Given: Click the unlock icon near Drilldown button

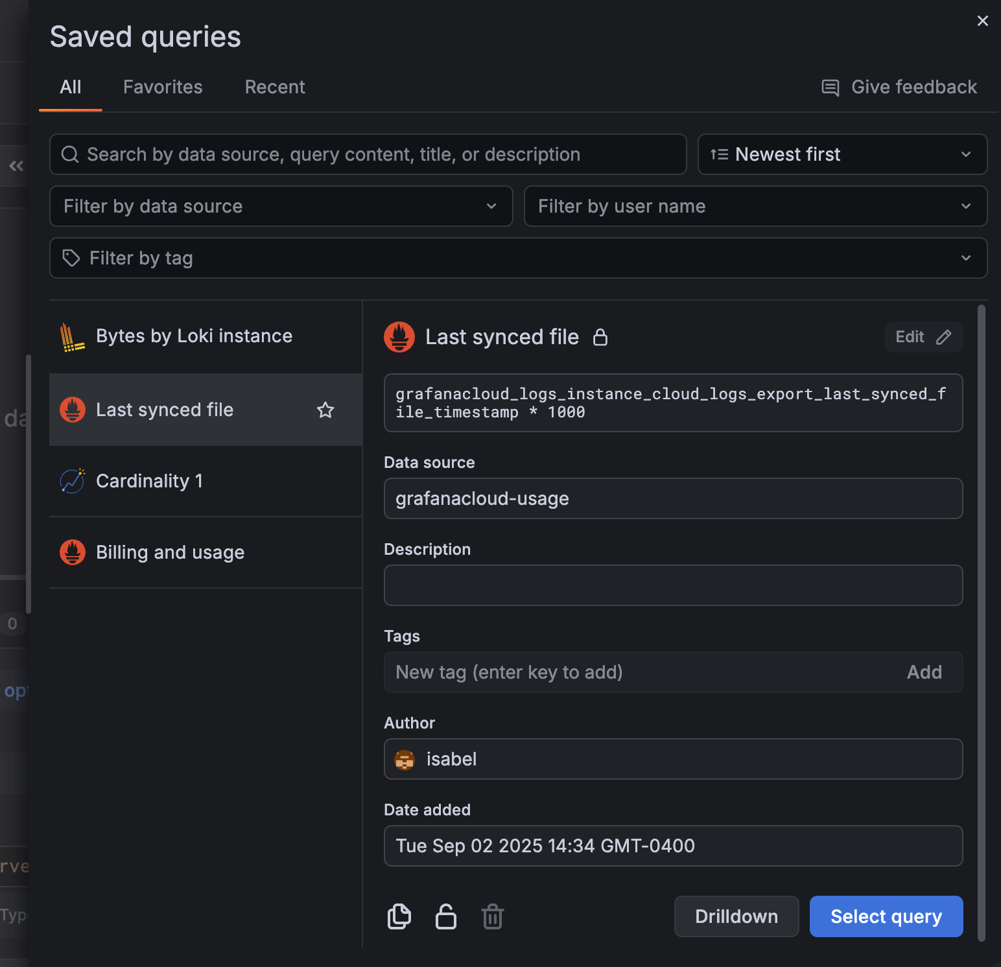Looking at the screenshot, I should (x=446, y=916).
